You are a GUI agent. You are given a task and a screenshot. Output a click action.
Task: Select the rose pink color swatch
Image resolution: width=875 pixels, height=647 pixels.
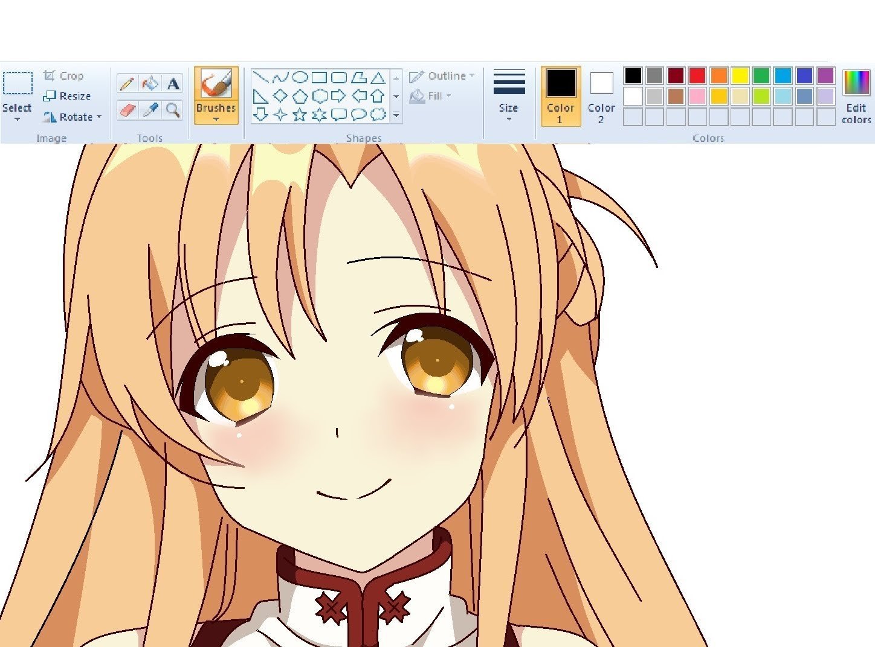697,97
